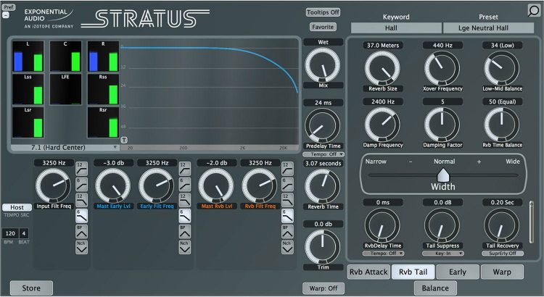
Task: Select Nch notch for Early filter
Action: coord(184,247)
